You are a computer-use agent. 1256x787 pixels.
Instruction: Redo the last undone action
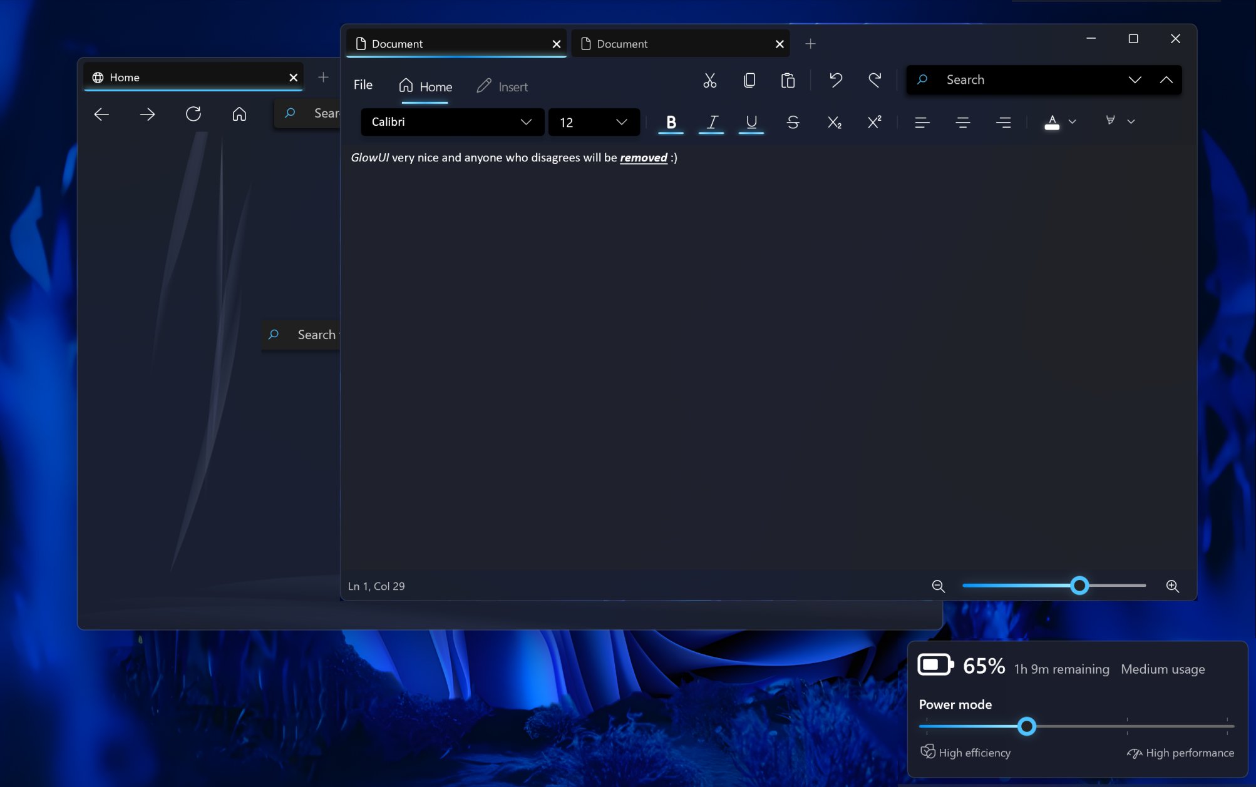875,81
